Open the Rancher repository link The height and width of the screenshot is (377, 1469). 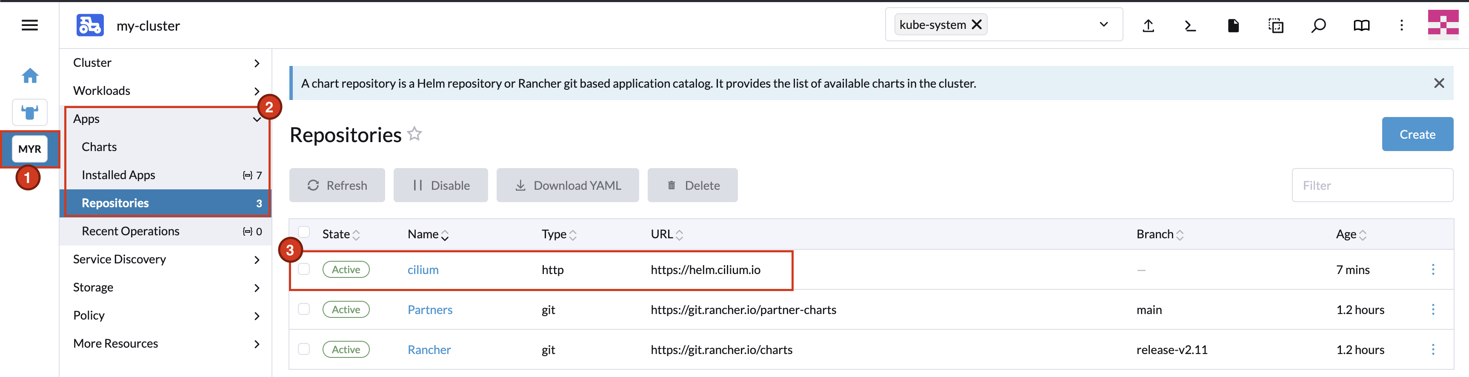click(x=429, y=350)
